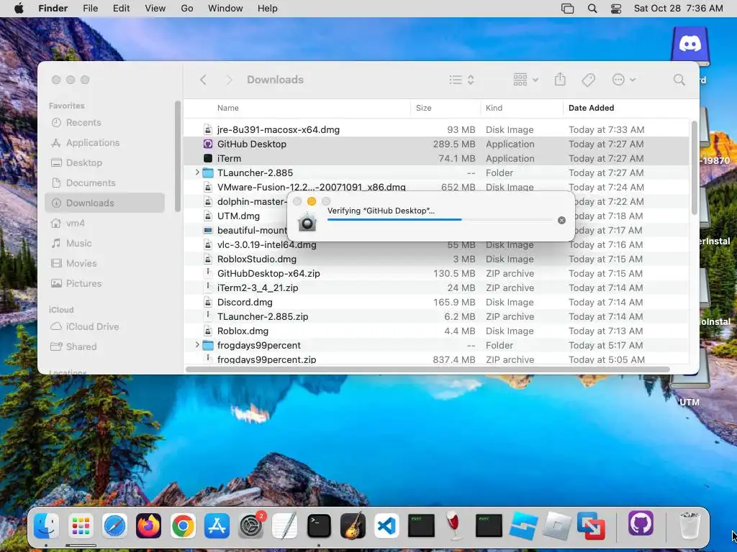
Task: Open the Help menu
Action: (x=268, y=9)
